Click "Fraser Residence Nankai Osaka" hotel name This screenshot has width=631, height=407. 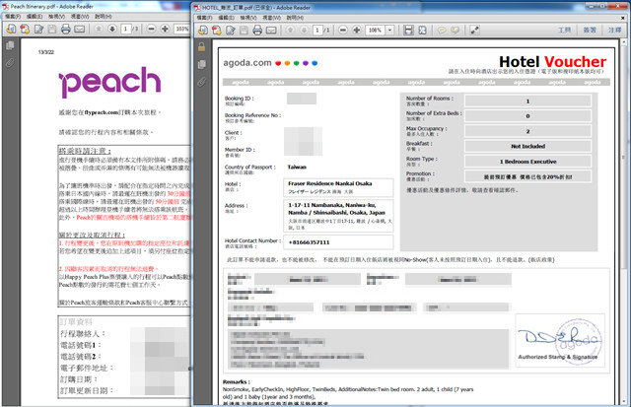[x=330, y=183]
